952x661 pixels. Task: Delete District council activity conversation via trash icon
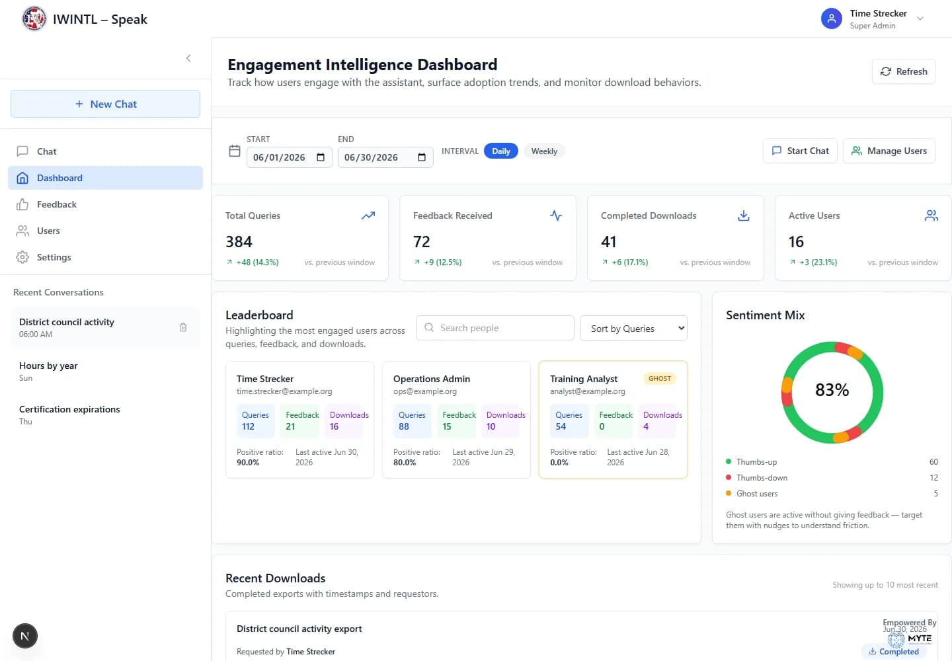point(183,327)
